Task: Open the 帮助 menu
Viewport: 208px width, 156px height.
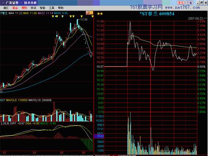Action: tap(61, 8)
